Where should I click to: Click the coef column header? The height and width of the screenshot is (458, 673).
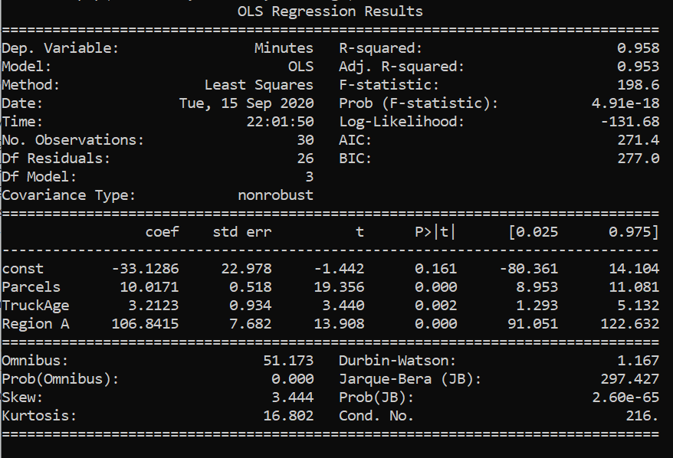[162, 232]
